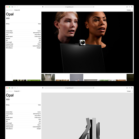Screen dimensions: 139x139
Task: Show the tab overview in the bottom window
Action: [x=132, y=88]
